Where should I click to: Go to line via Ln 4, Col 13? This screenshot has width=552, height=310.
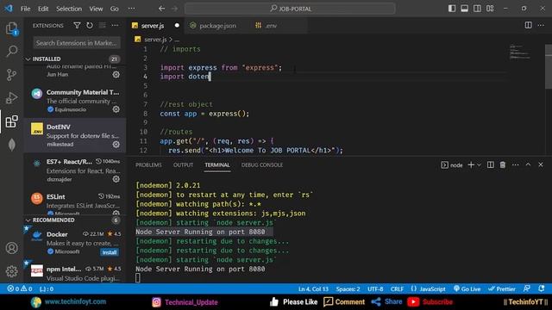(x=313, y=288)
